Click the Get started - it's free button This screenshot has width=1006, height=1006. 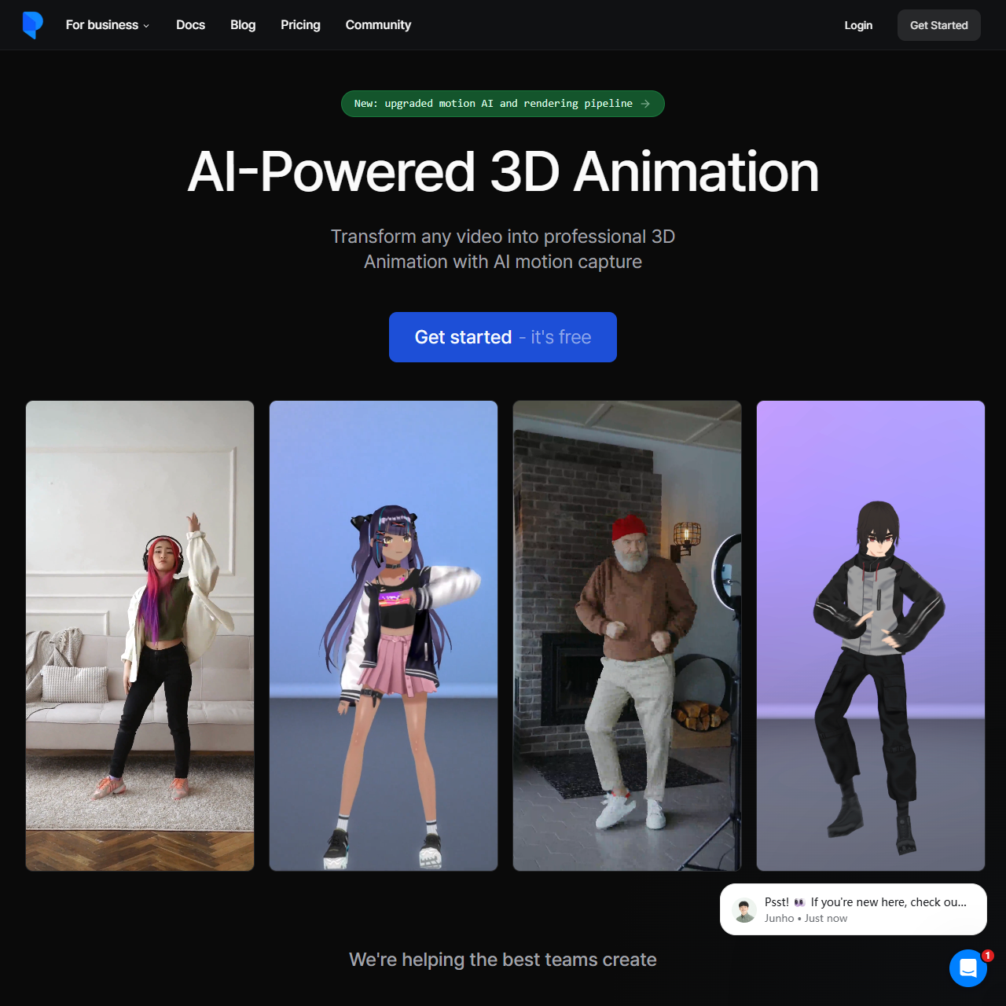tap(502, 337)
